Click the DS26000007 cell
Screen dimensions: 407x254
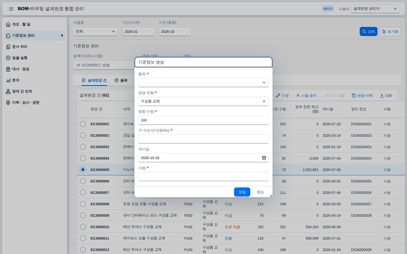click(x=361, y=204)
